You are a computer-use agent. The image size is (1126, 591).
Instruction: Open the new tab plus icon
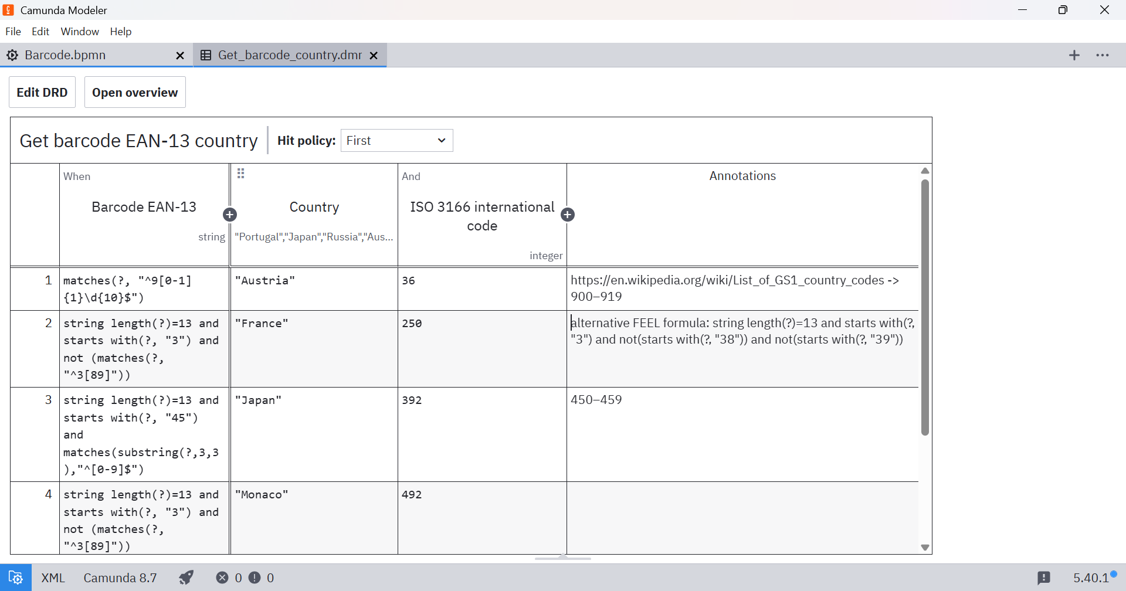coord(1074,55)
